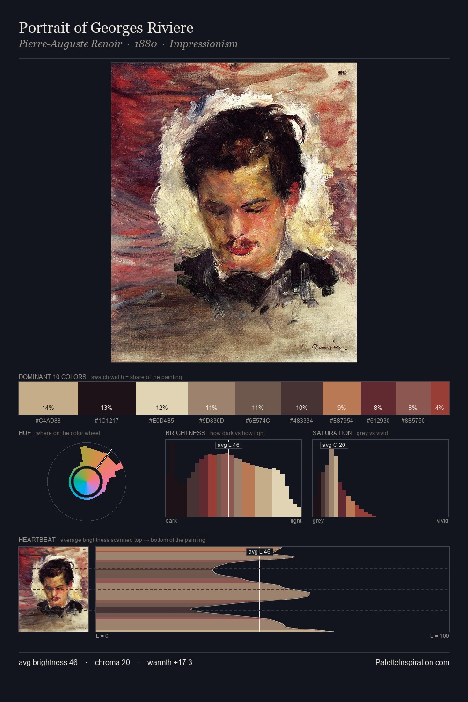Click the '#C4AD88' hex code text
This screenshot has width=468, height=702.
click(48, 420)
